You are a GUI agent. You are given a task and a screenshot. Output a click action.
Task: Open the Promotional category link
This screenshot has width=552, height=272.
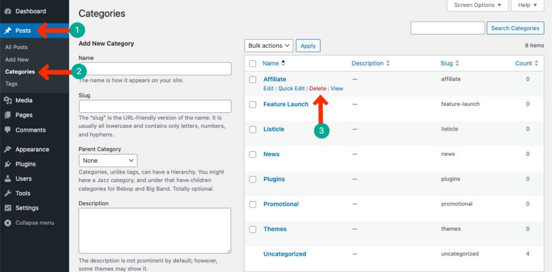point(281,204)
